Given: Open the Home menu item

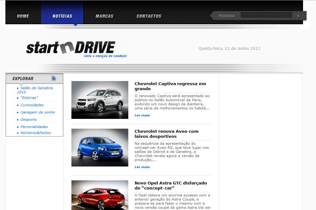Looking at the screenshot, I should coord(23,16).
